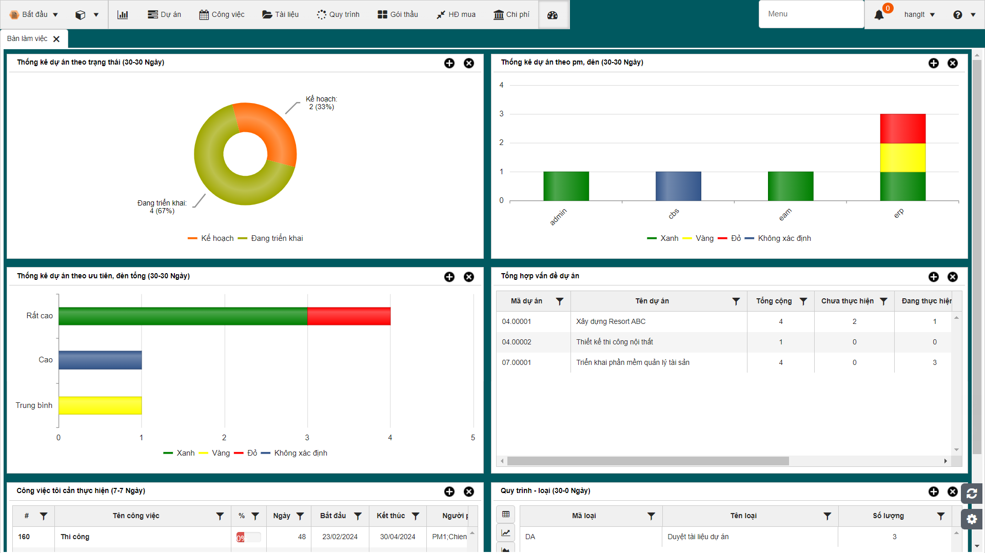The image size is (985, 553).
Task: Click the red Rất cao bar segment
Action: (349, 316)
